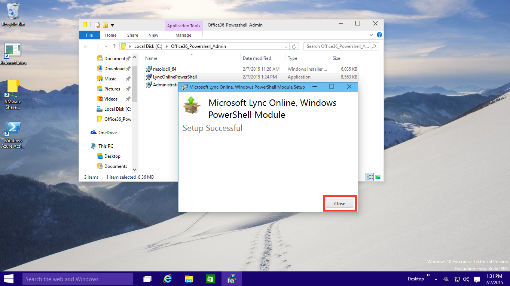Open the ReleaseNotes desktop shortcut

[x=13, y=54]
